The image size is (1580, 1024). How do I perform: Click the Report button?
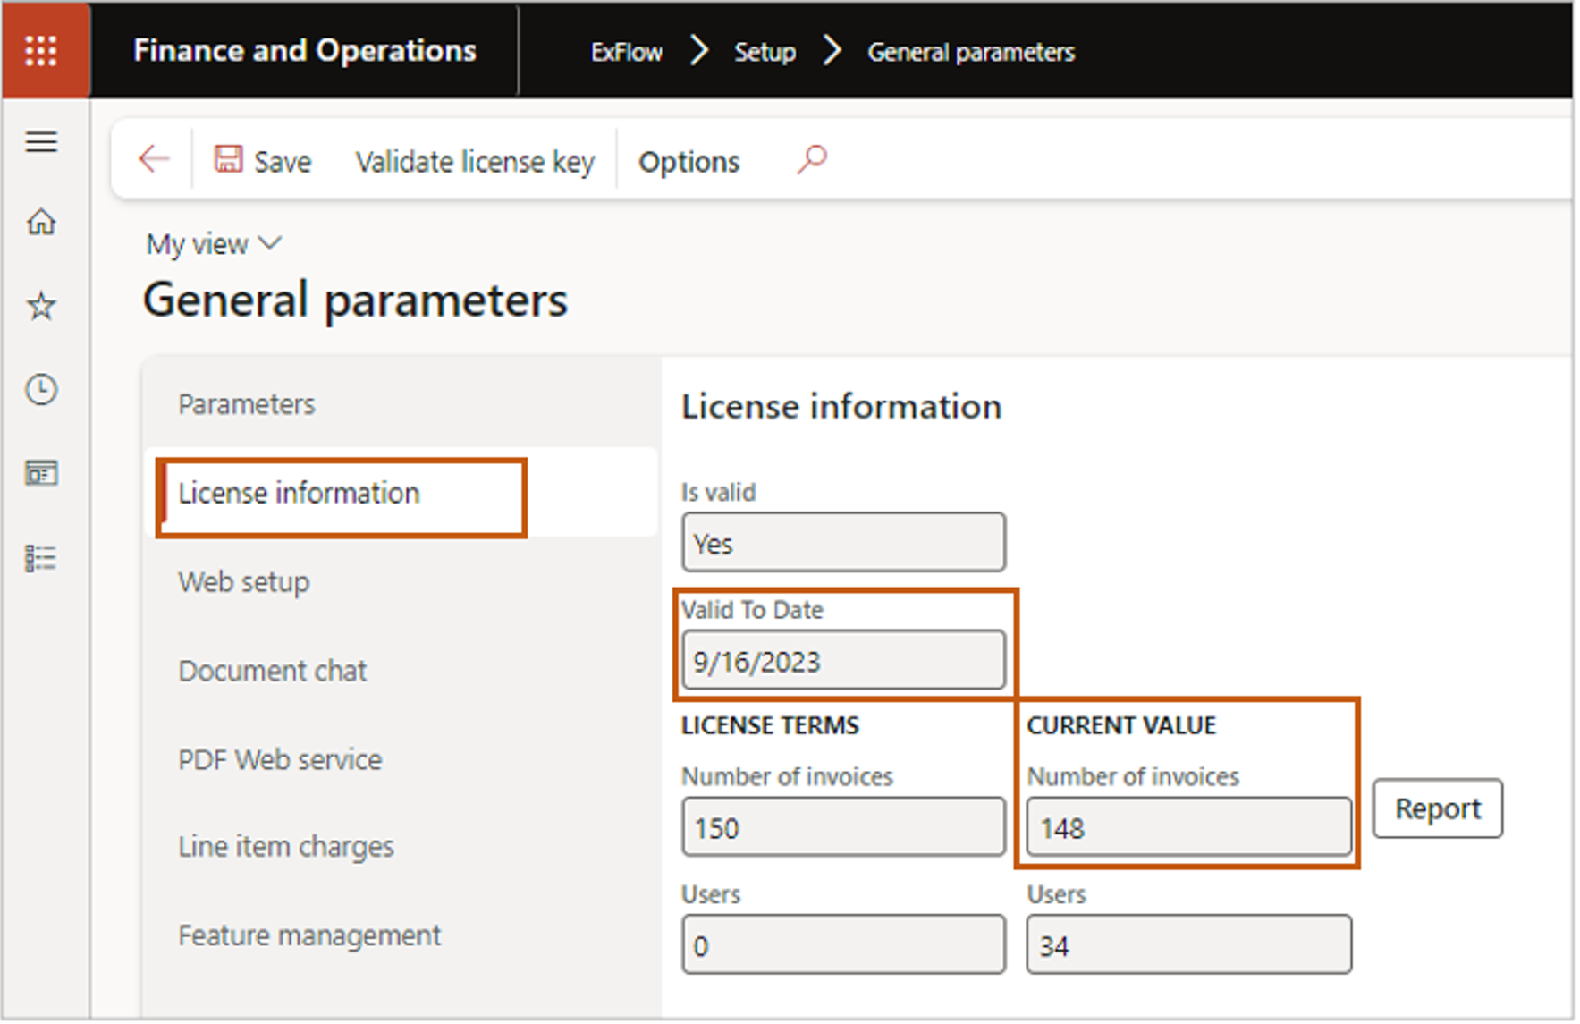[1438, 808]
